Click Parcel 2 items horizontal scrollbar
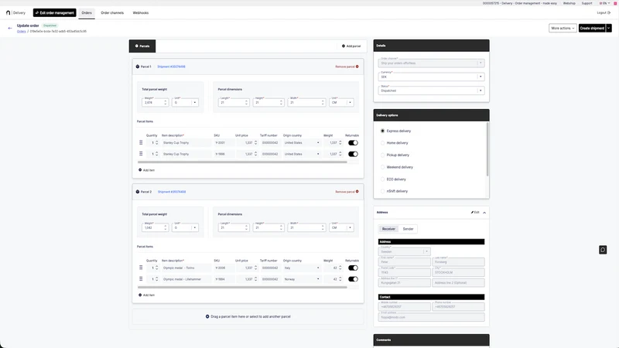Image resolution: width=619 pixels, height=348 pixels. tap(242, 287)
